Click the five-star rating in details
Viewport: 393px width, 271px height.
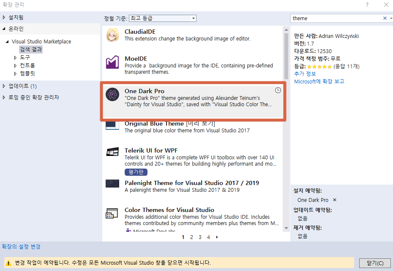(319, 67)
